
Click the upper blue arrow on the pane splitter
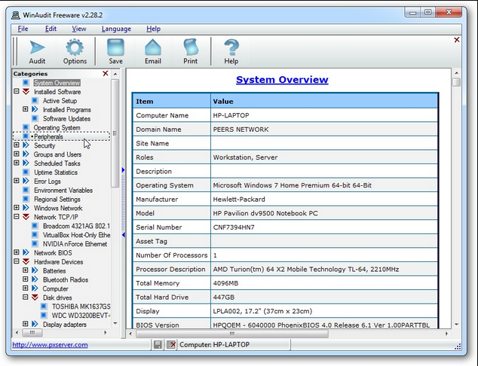pyautogui.click(x=123, y=169)
